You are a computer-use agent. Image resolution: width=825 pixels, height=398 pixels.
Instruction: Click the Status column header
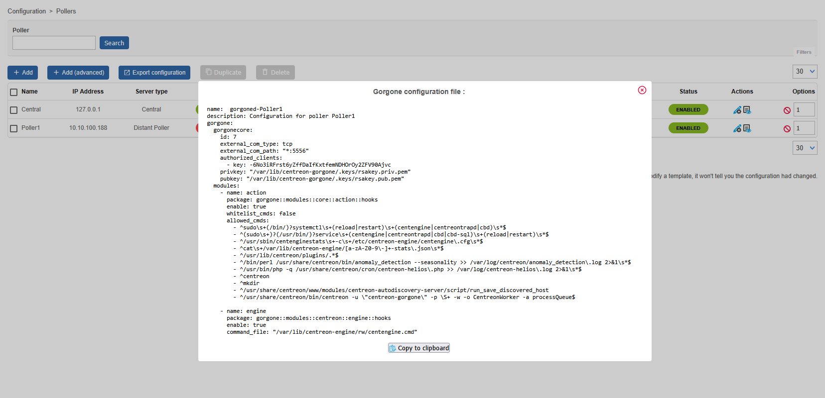pyautogui.click(x=688, y=92)
